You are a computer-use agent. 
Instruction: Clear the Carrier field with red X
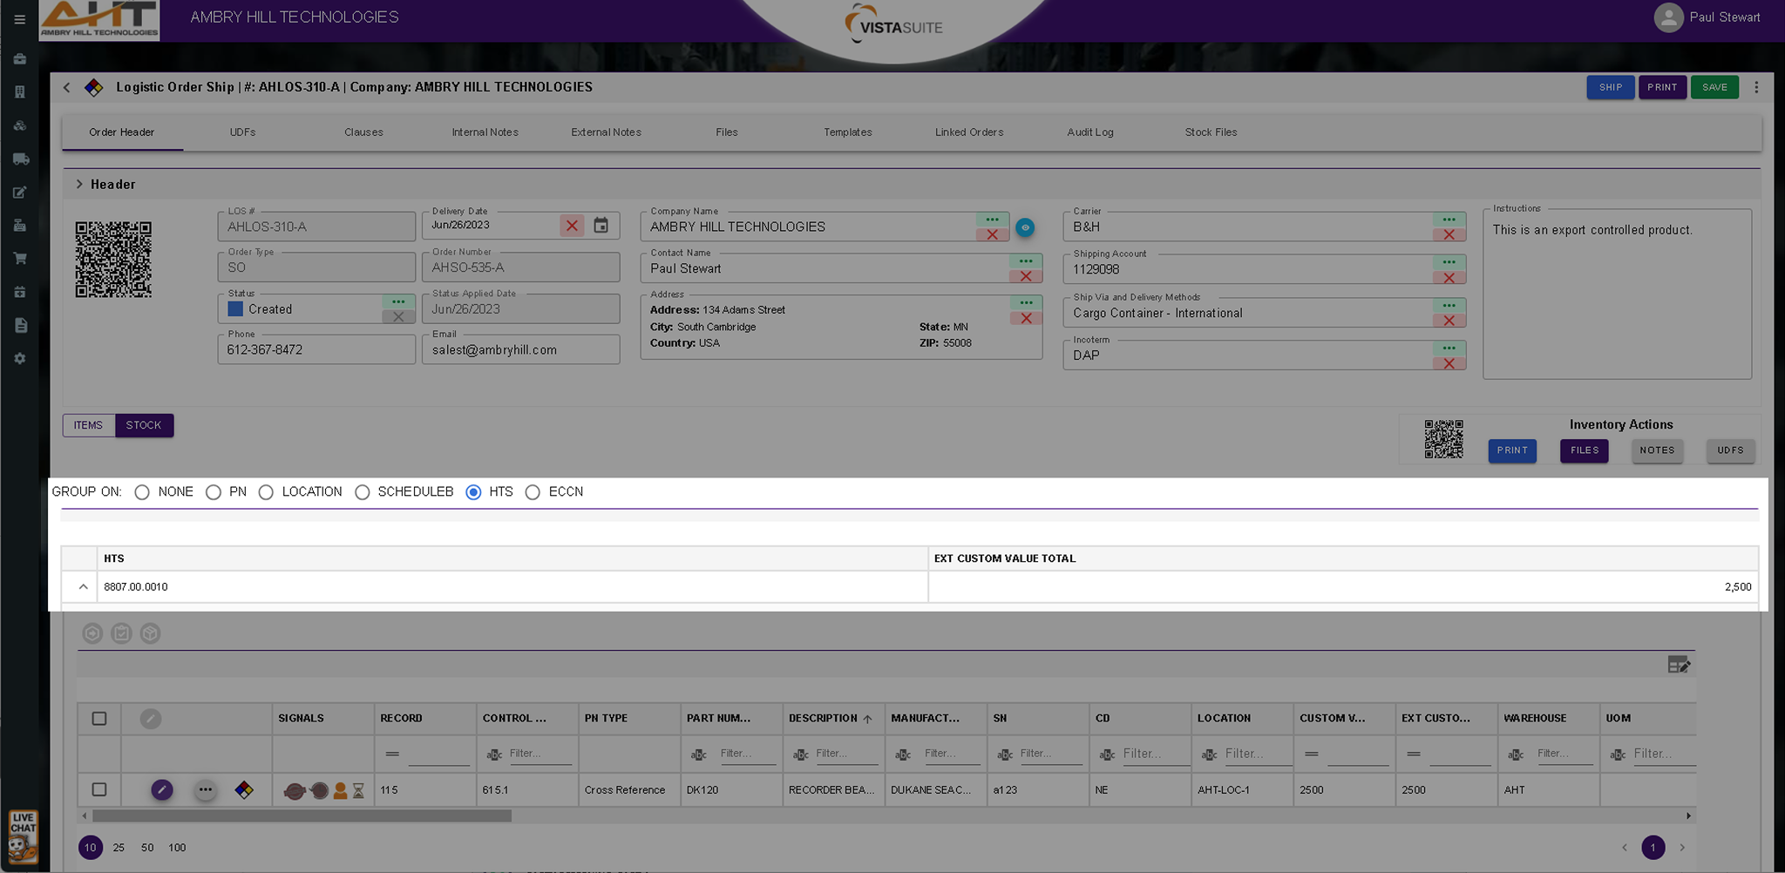click(1449, 235)
